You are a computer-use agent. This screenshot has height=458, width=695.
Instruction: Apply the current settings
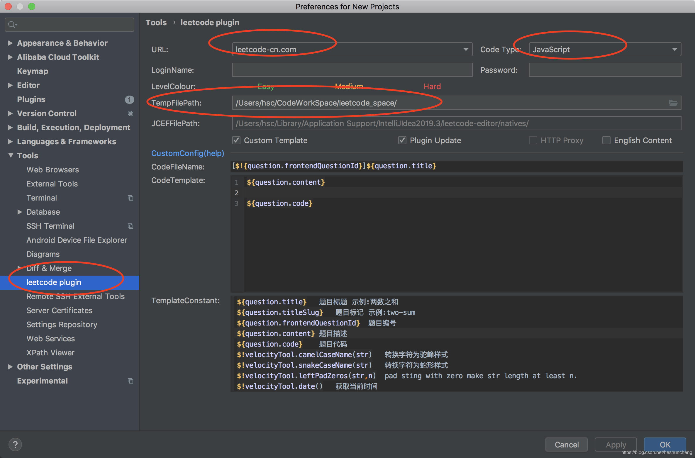coord(615,445)
